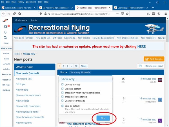Go to page 2 of results
This screenshot has width=169, height=127.
[63, 66]
